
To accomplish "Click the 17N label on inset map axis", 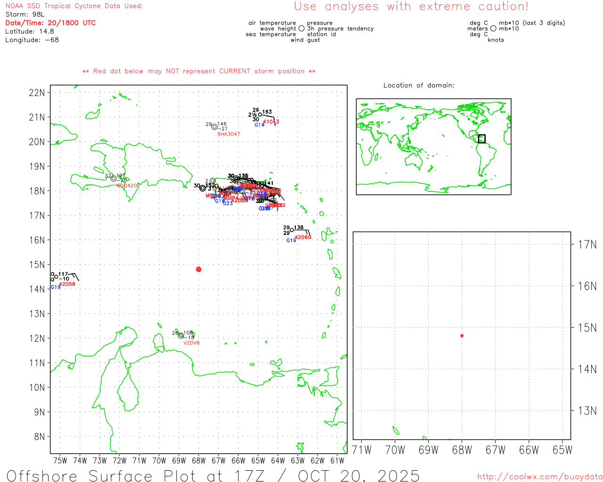I will point(587,244).
